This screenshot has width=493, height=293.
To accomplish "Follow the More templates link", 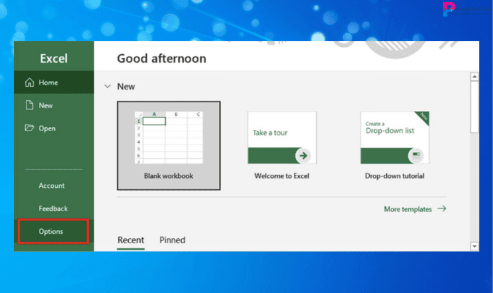I will pyautogui.click(x=408, y=209).
